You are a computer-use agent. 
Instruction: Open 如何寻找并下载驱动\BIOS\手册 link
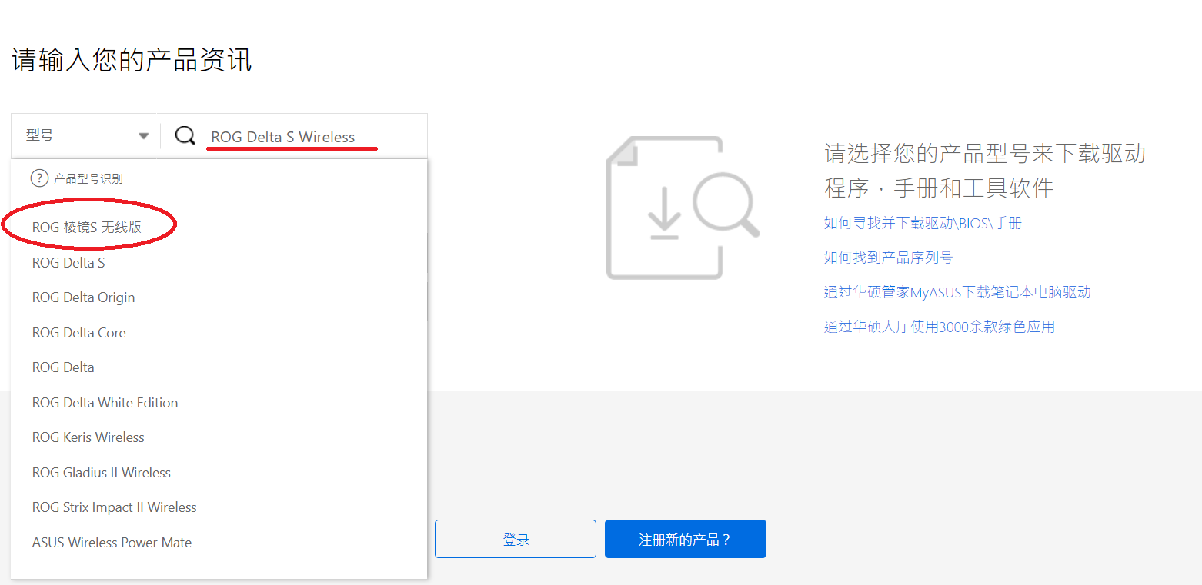click(x=923, y=224)
